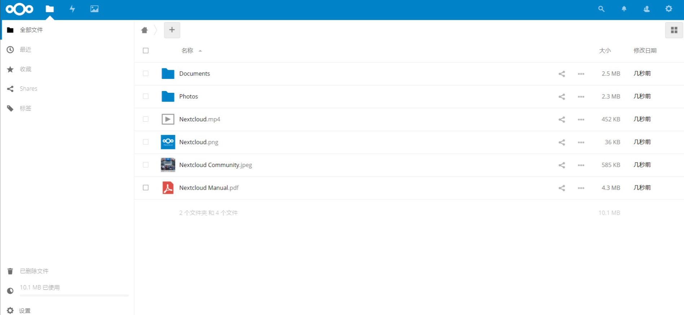Image resolution: width=684 pixels, height=315 pixels.
Task: Open the contacts menu icon
Action: click(x=646, y=9)
